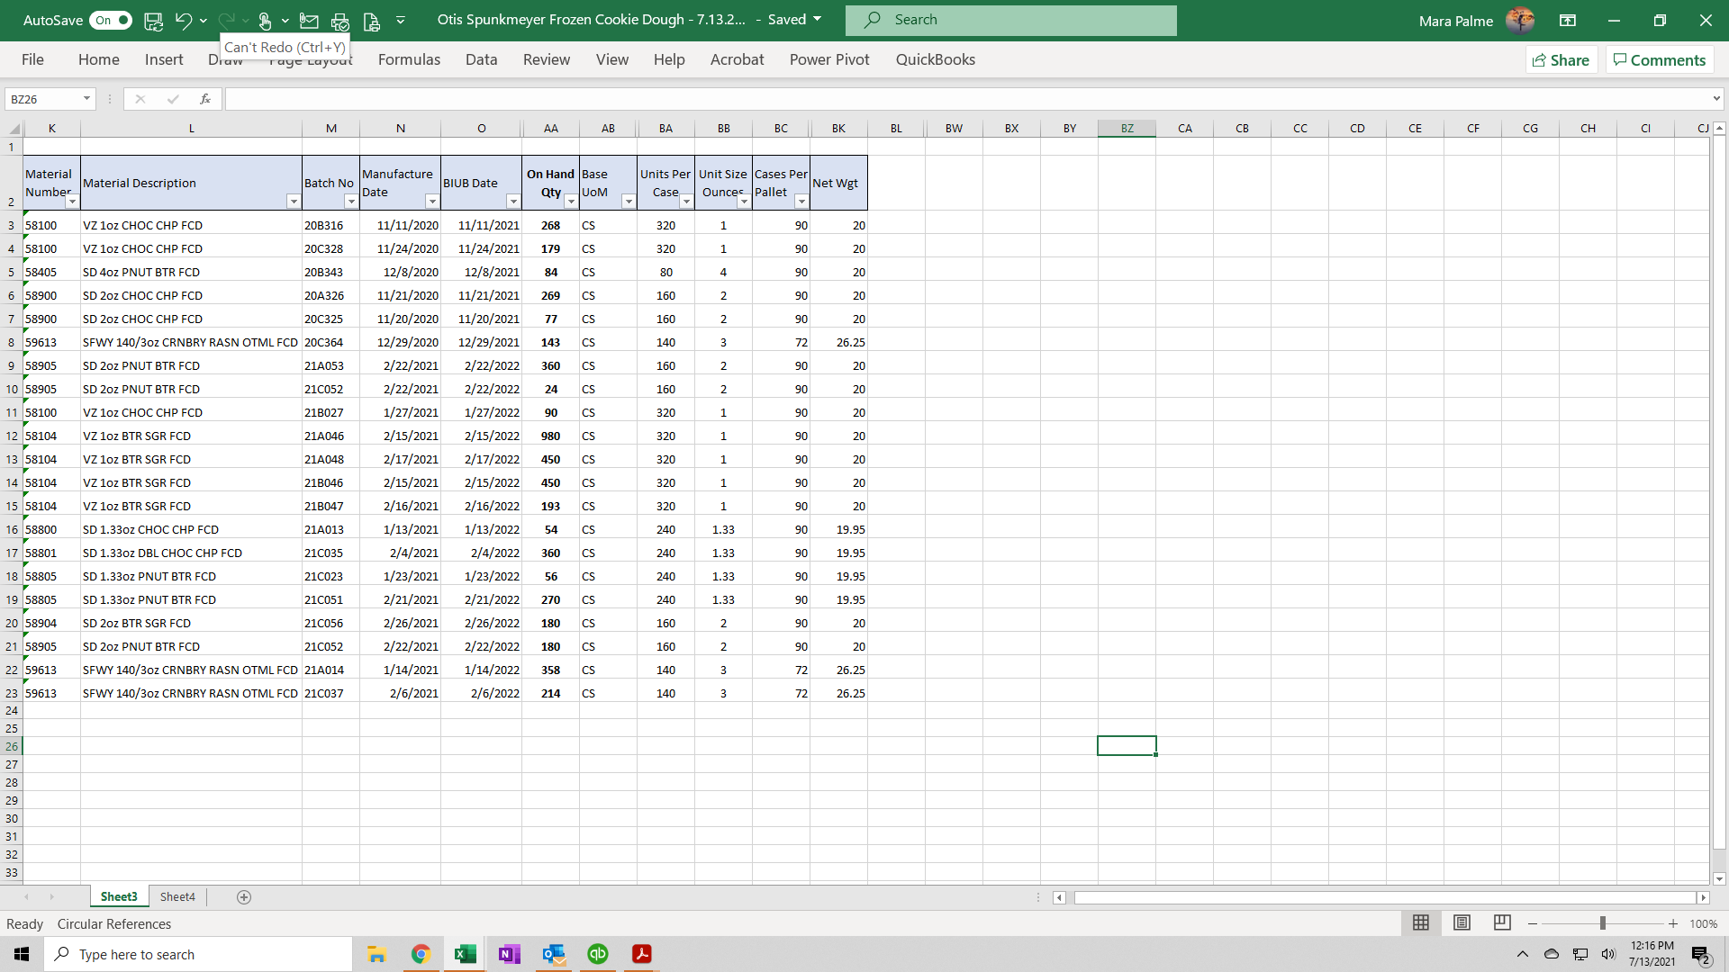Click the Email envelope icon
Viewport: 1729px width, 972px height.
(x=309, y=20)
